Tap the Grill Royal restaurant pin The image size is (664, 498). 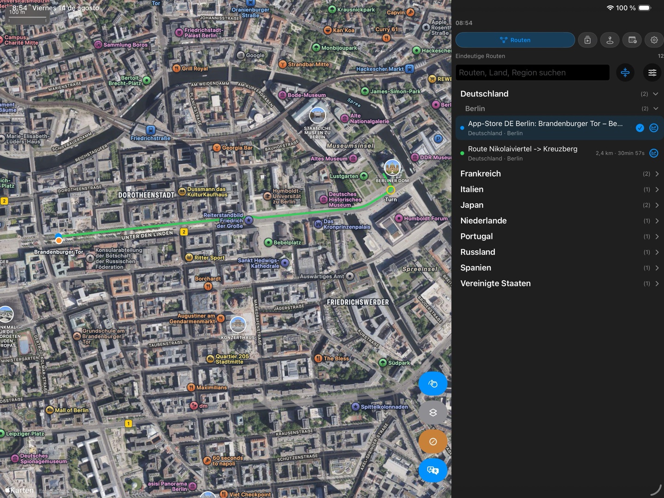[x=177, y=68]
